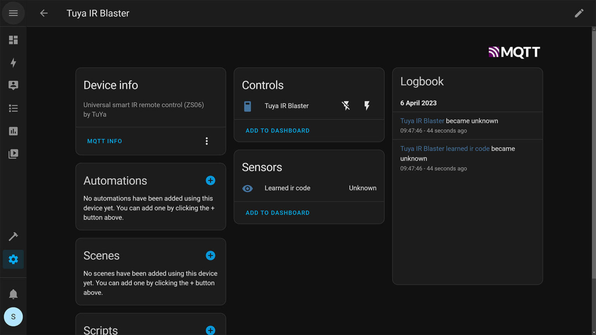Open the Overview dashboard from the sidebar
This screenshot has height=335, width=596.
click(x=13, y=40)
